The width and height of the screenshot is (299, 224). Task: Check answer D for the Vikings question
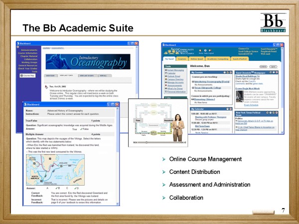click(76, 188)
